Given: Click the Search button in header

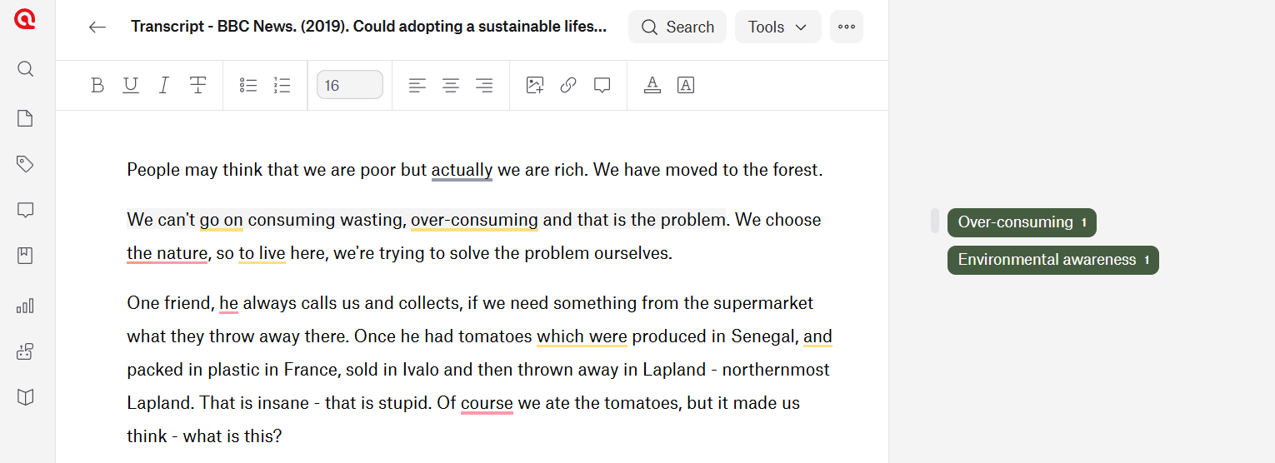Looking at the screenshot, I should (x=677, y=27).
